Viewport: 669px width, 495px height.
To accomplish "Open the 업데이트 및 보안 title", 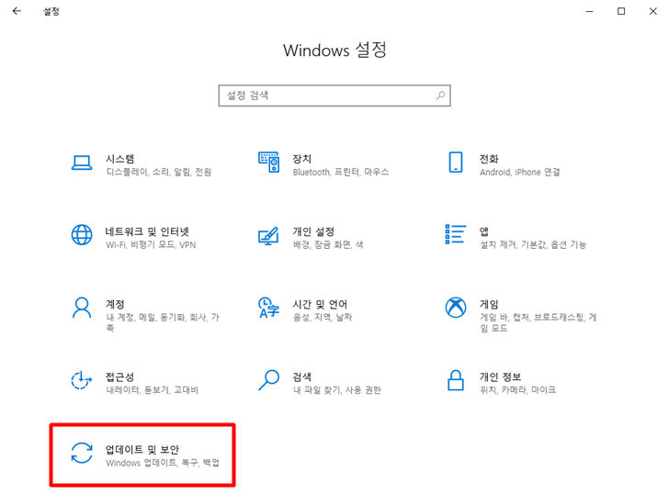I will 142,449.
